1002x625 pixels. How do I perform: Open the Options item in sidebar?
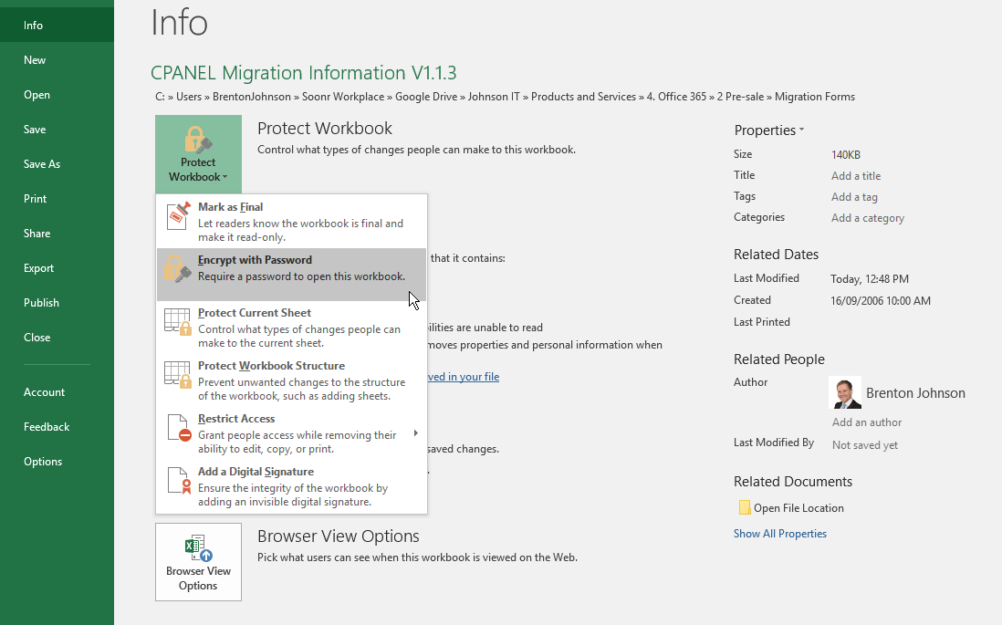click(43, 462)
